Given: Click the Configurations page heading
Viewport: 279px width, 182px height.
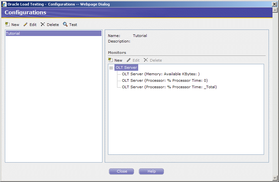Looking at the screenshot, I should coord(25,12).
